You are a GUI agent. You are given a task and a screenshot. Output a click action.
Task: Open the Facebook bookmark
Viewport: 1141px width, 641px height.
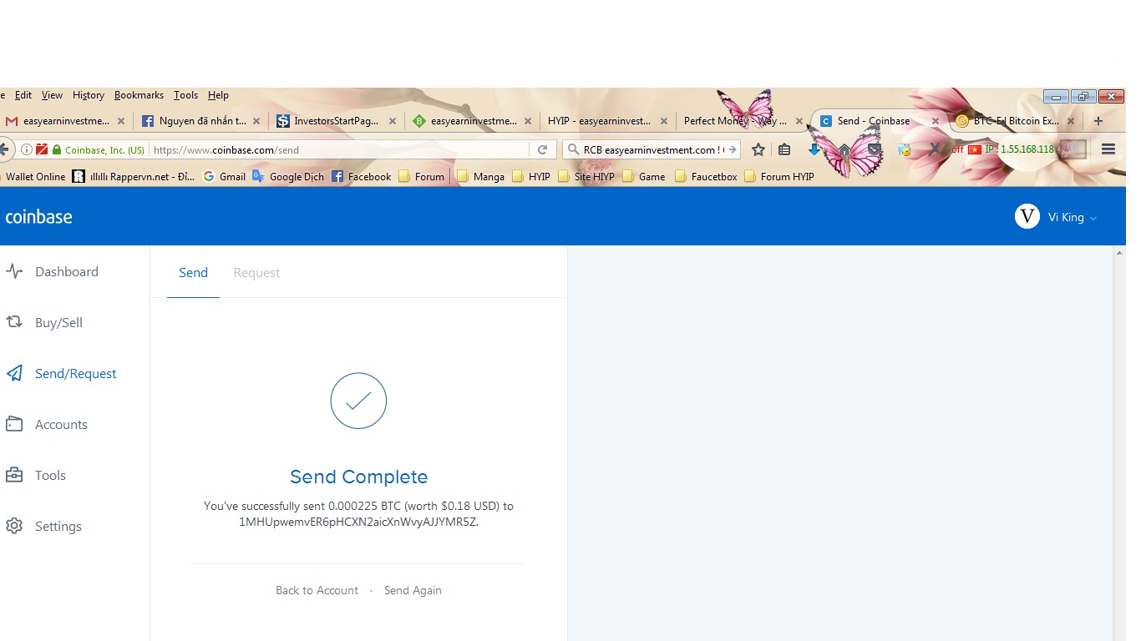(362, 176)
